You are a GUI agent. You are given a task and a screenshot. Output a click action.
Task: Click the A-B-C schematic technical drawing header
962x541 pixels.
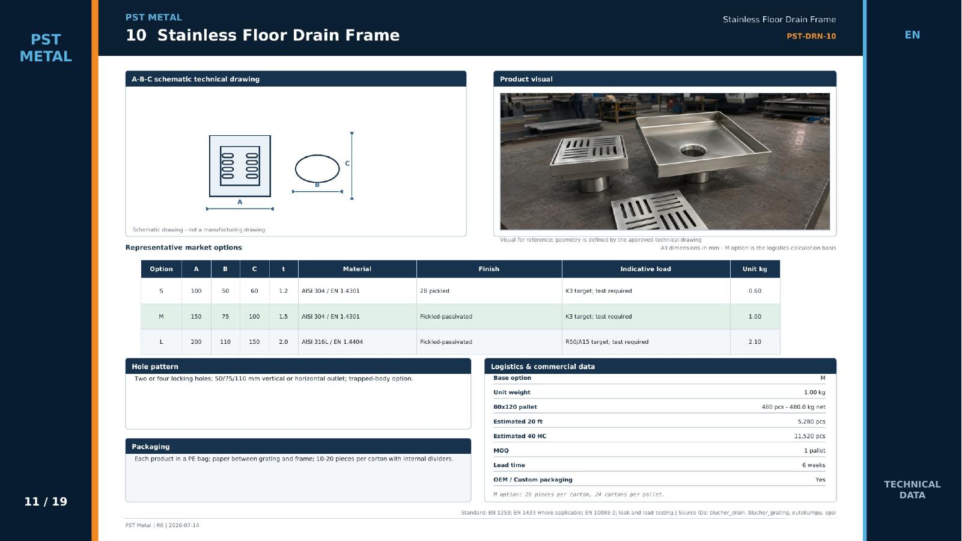tap(296, 79)
